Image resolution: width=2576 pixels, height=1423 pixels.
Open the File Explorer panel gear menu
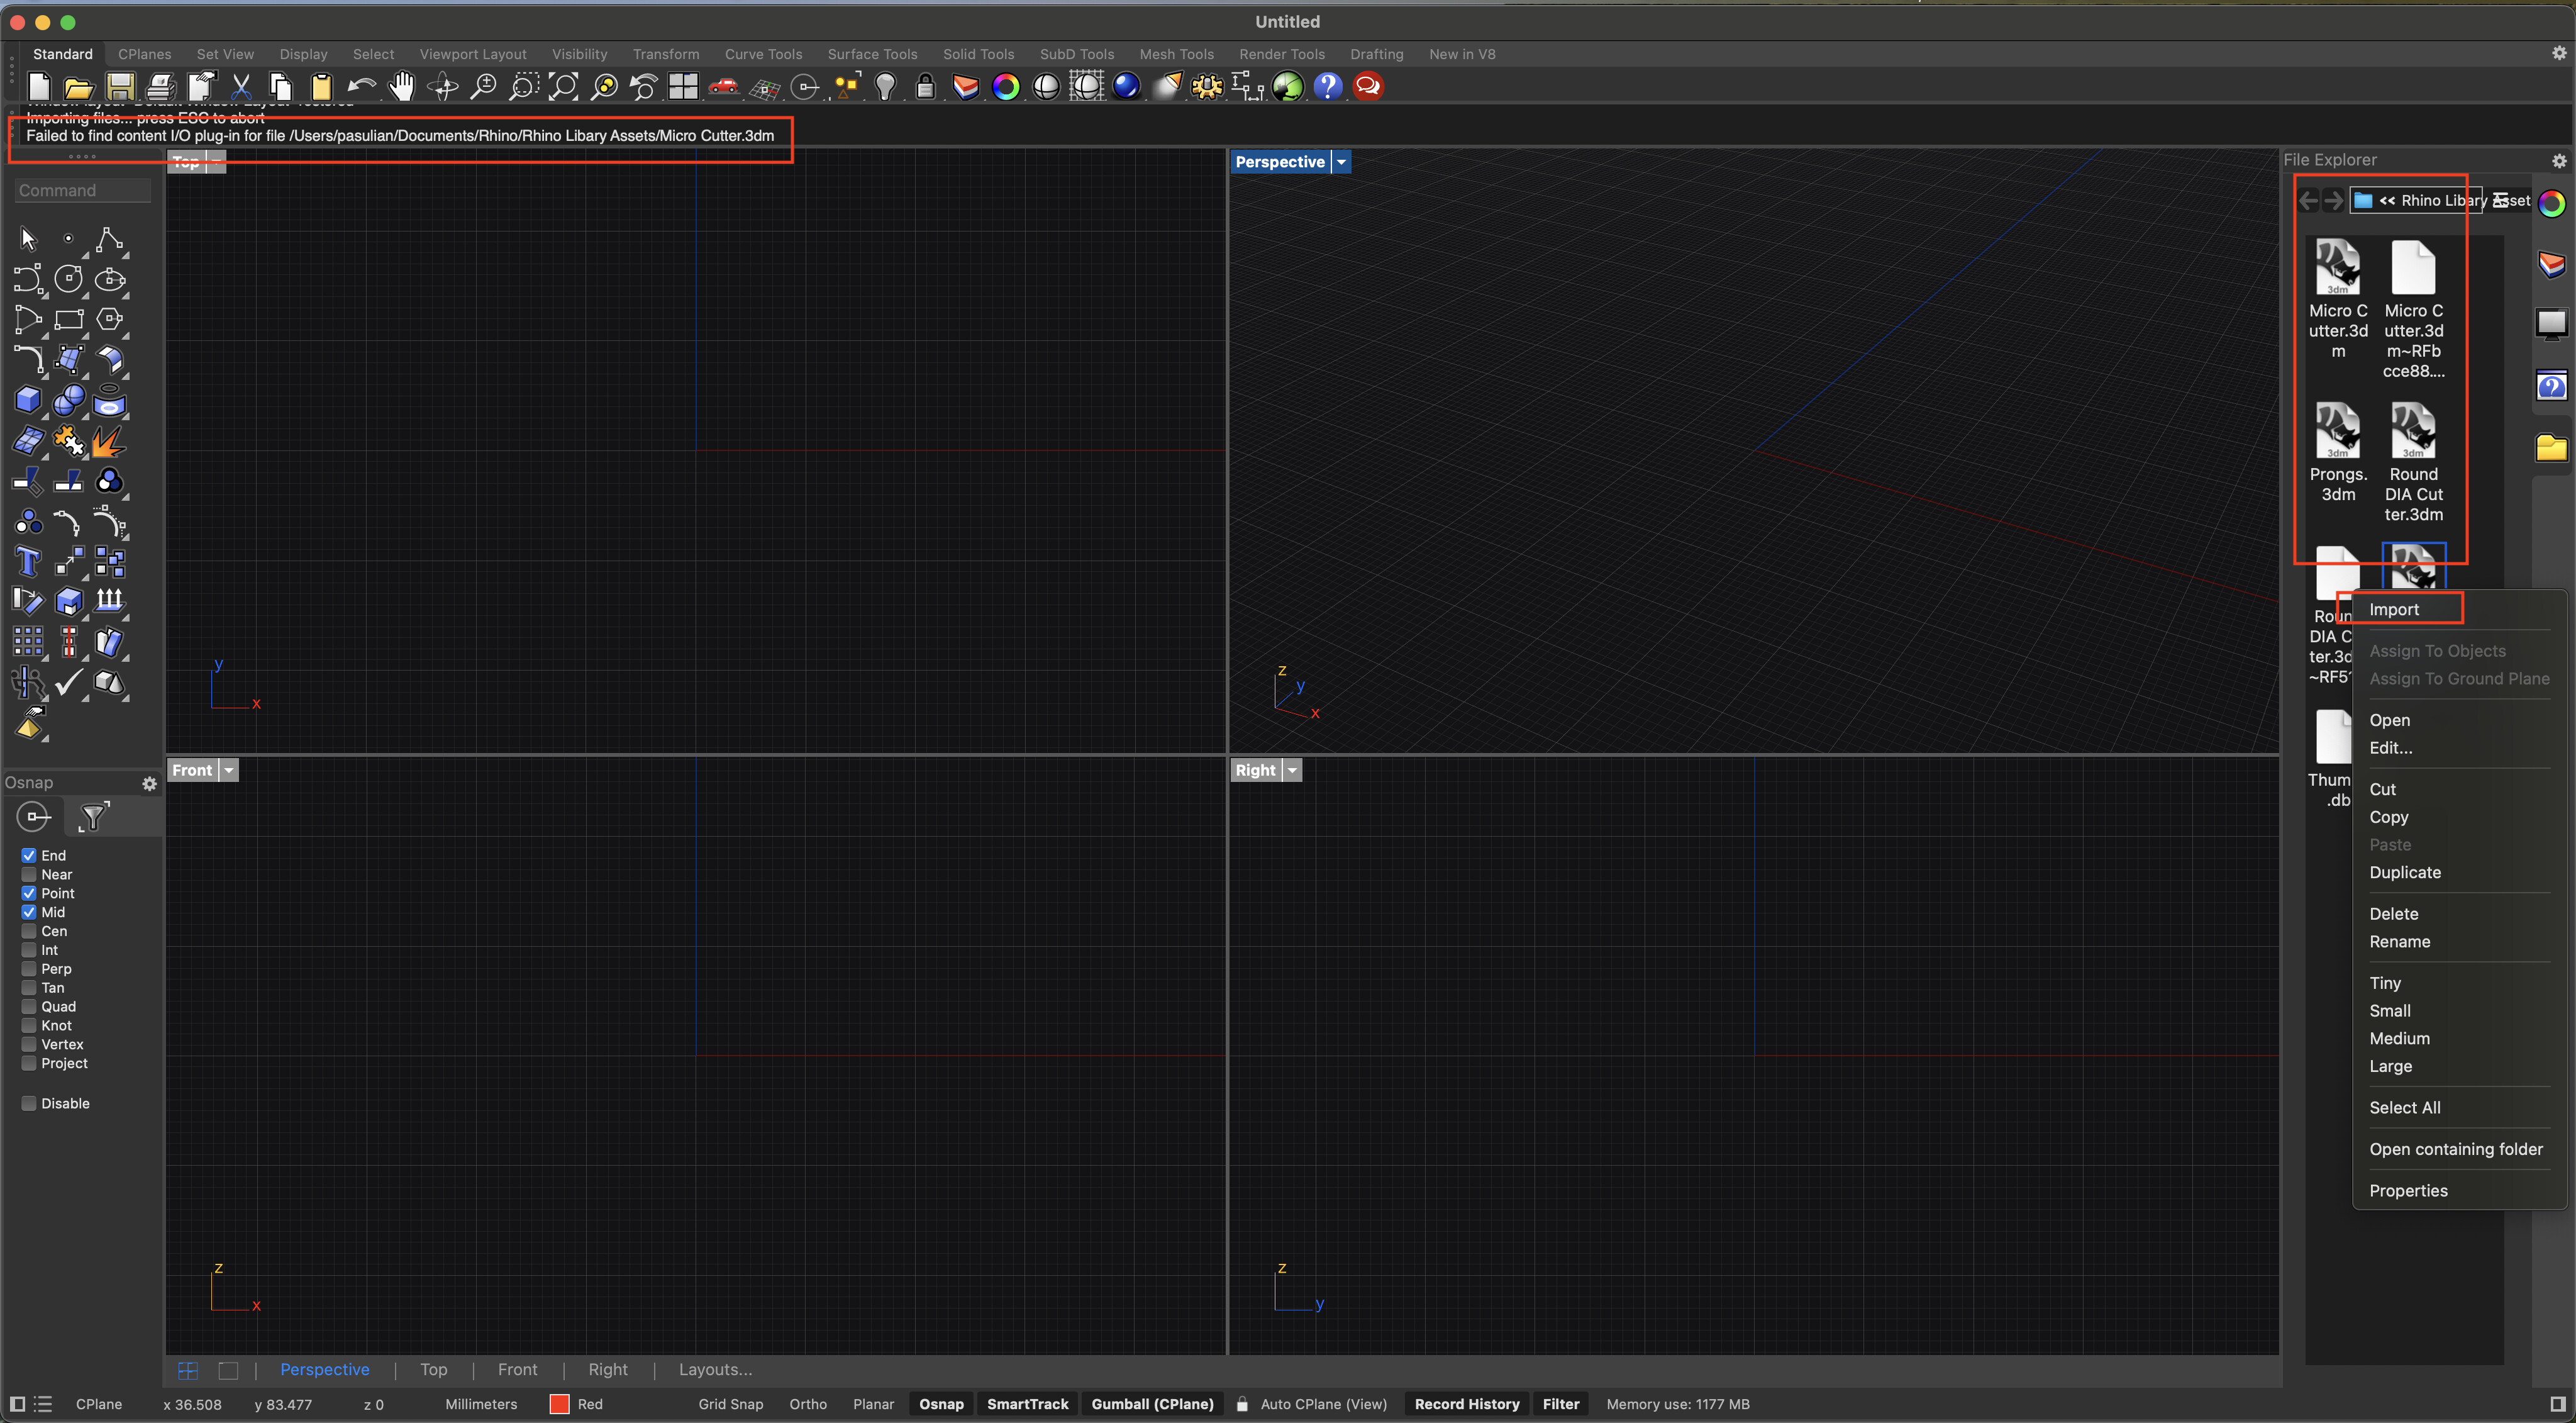pos(2559,160)
